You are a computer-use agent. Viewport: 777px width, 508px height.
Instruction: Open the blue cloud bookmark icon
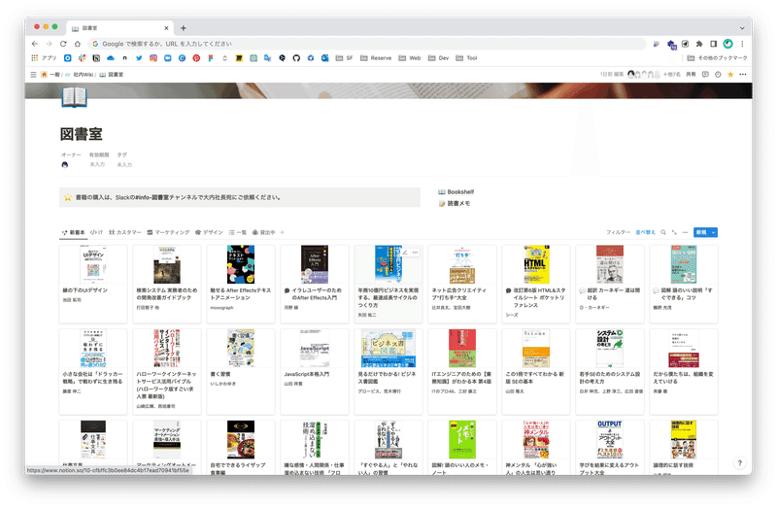(111, 58)
